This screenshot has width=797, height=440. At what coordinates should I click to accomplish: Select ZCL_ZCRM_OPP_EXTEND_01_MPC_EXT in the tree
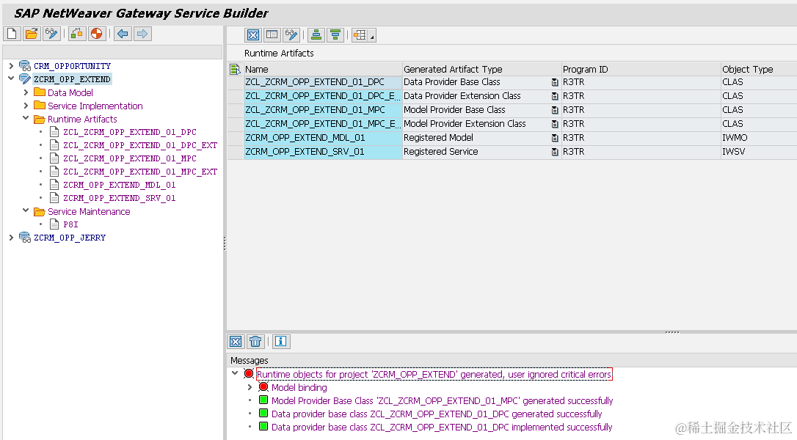click(140, 172)
